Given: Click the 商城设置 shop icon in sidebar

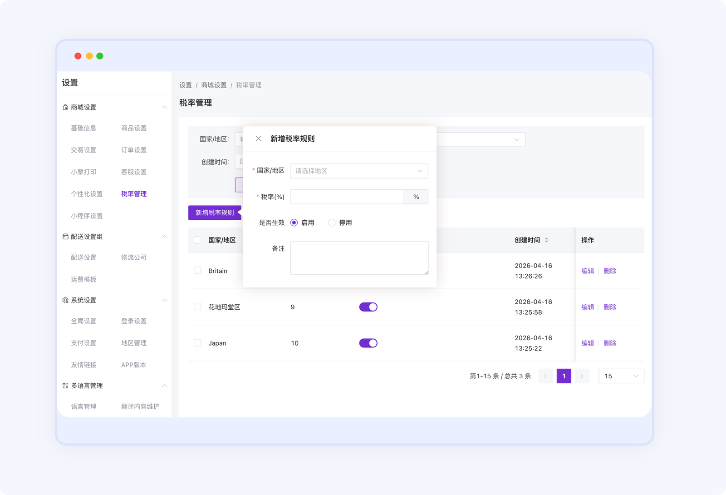Looking at the screenshot, I should click(65, 108).
